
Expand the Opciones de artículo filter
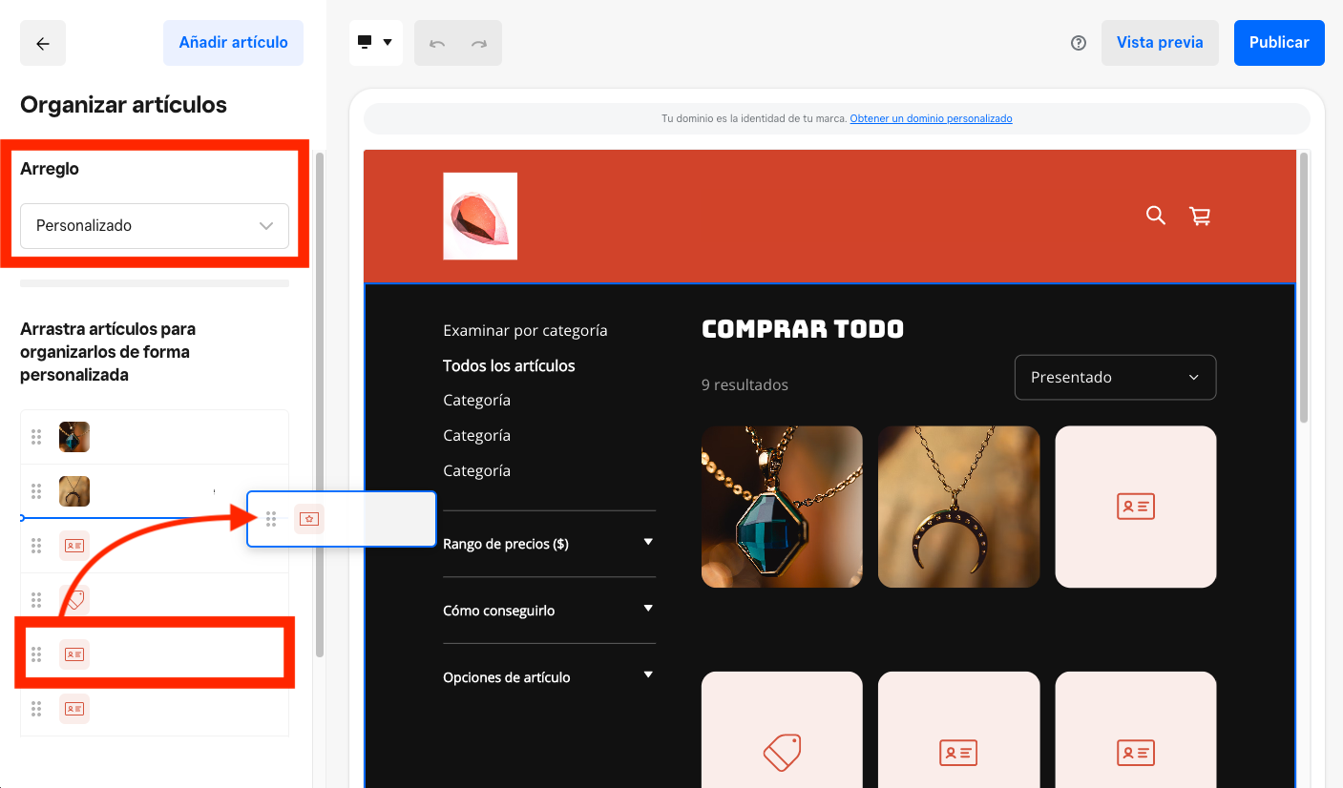coord(549,677)
